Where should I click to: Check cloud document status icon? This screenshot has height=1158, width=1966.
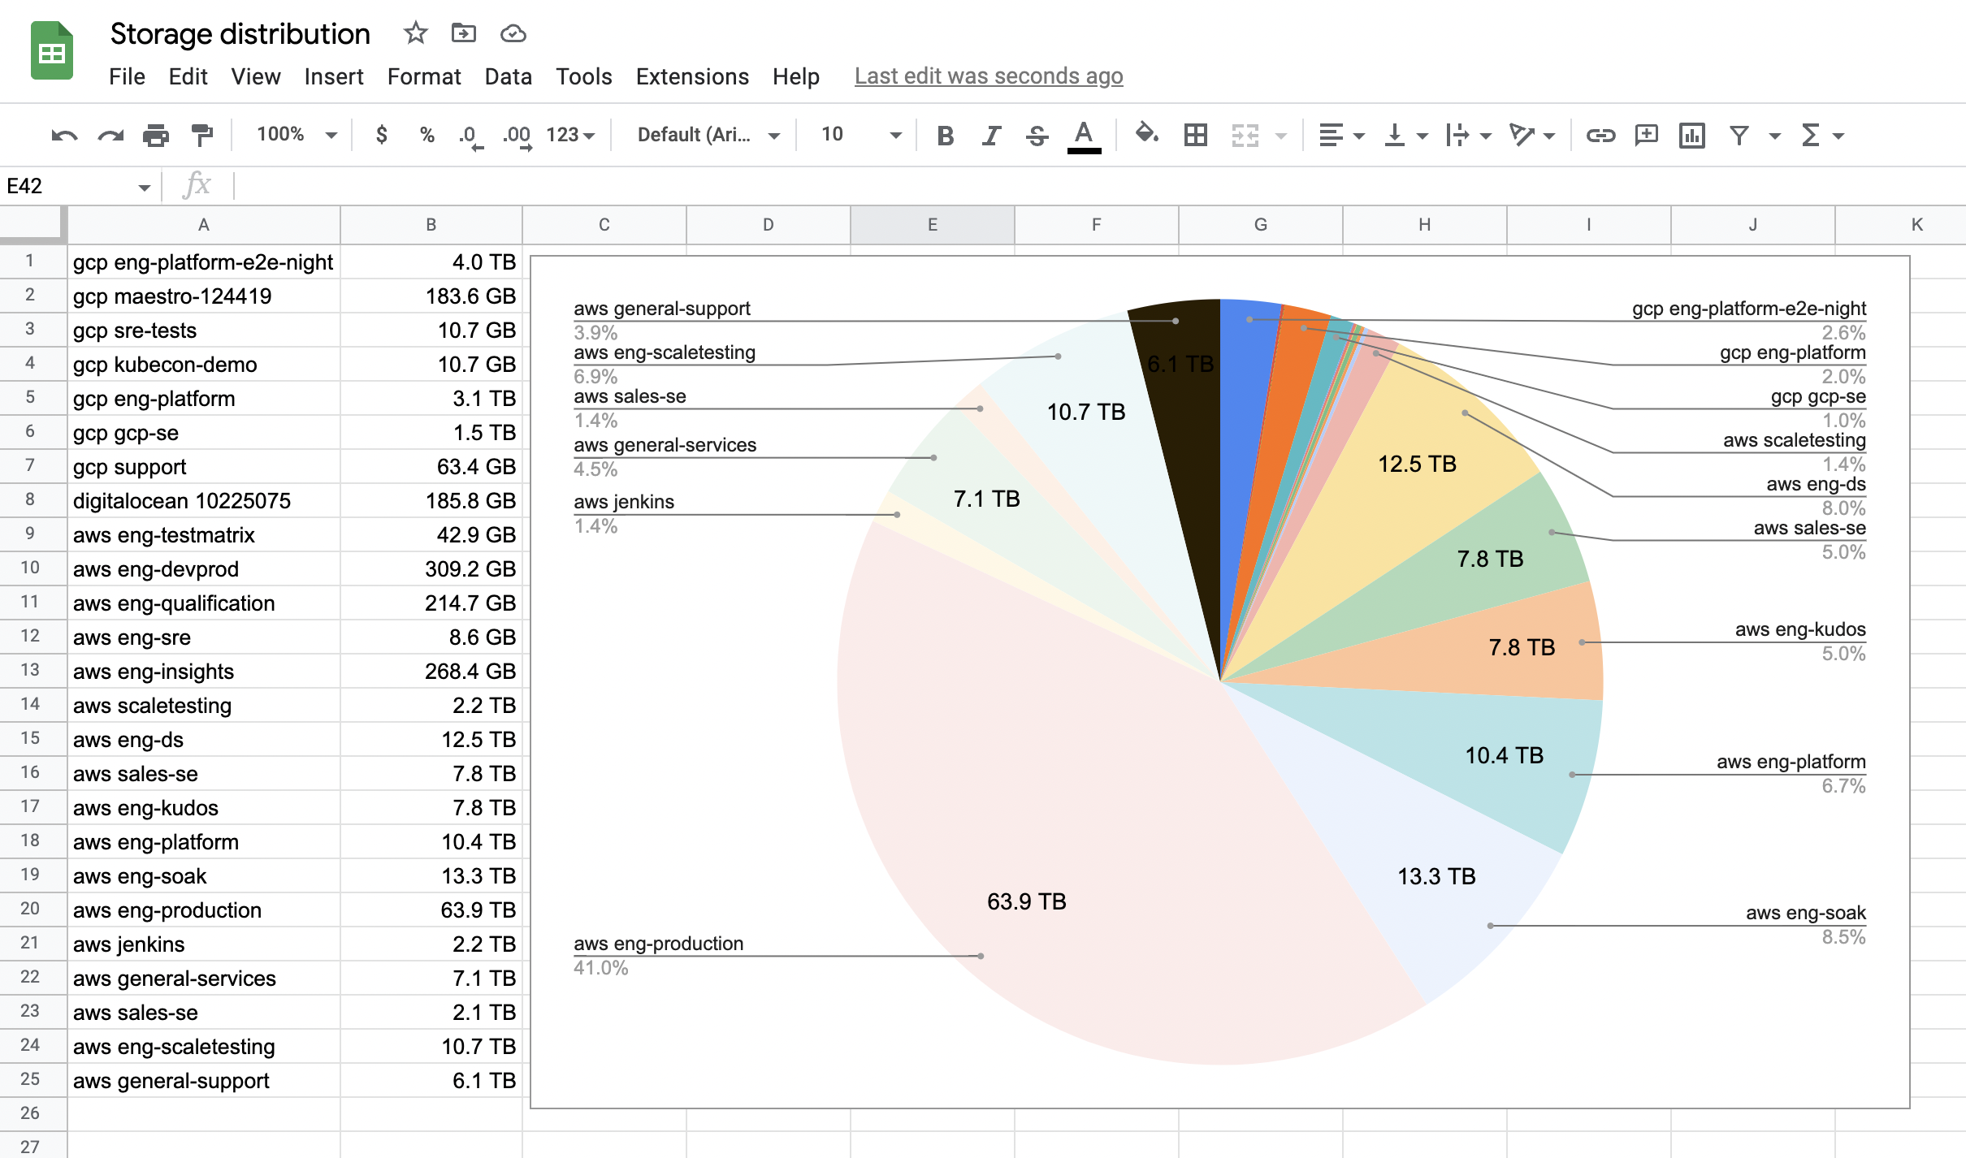click(x=513, y=33)
